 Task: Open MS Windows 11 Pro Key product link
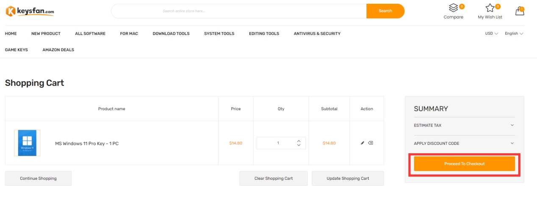[x=87, y=144]
